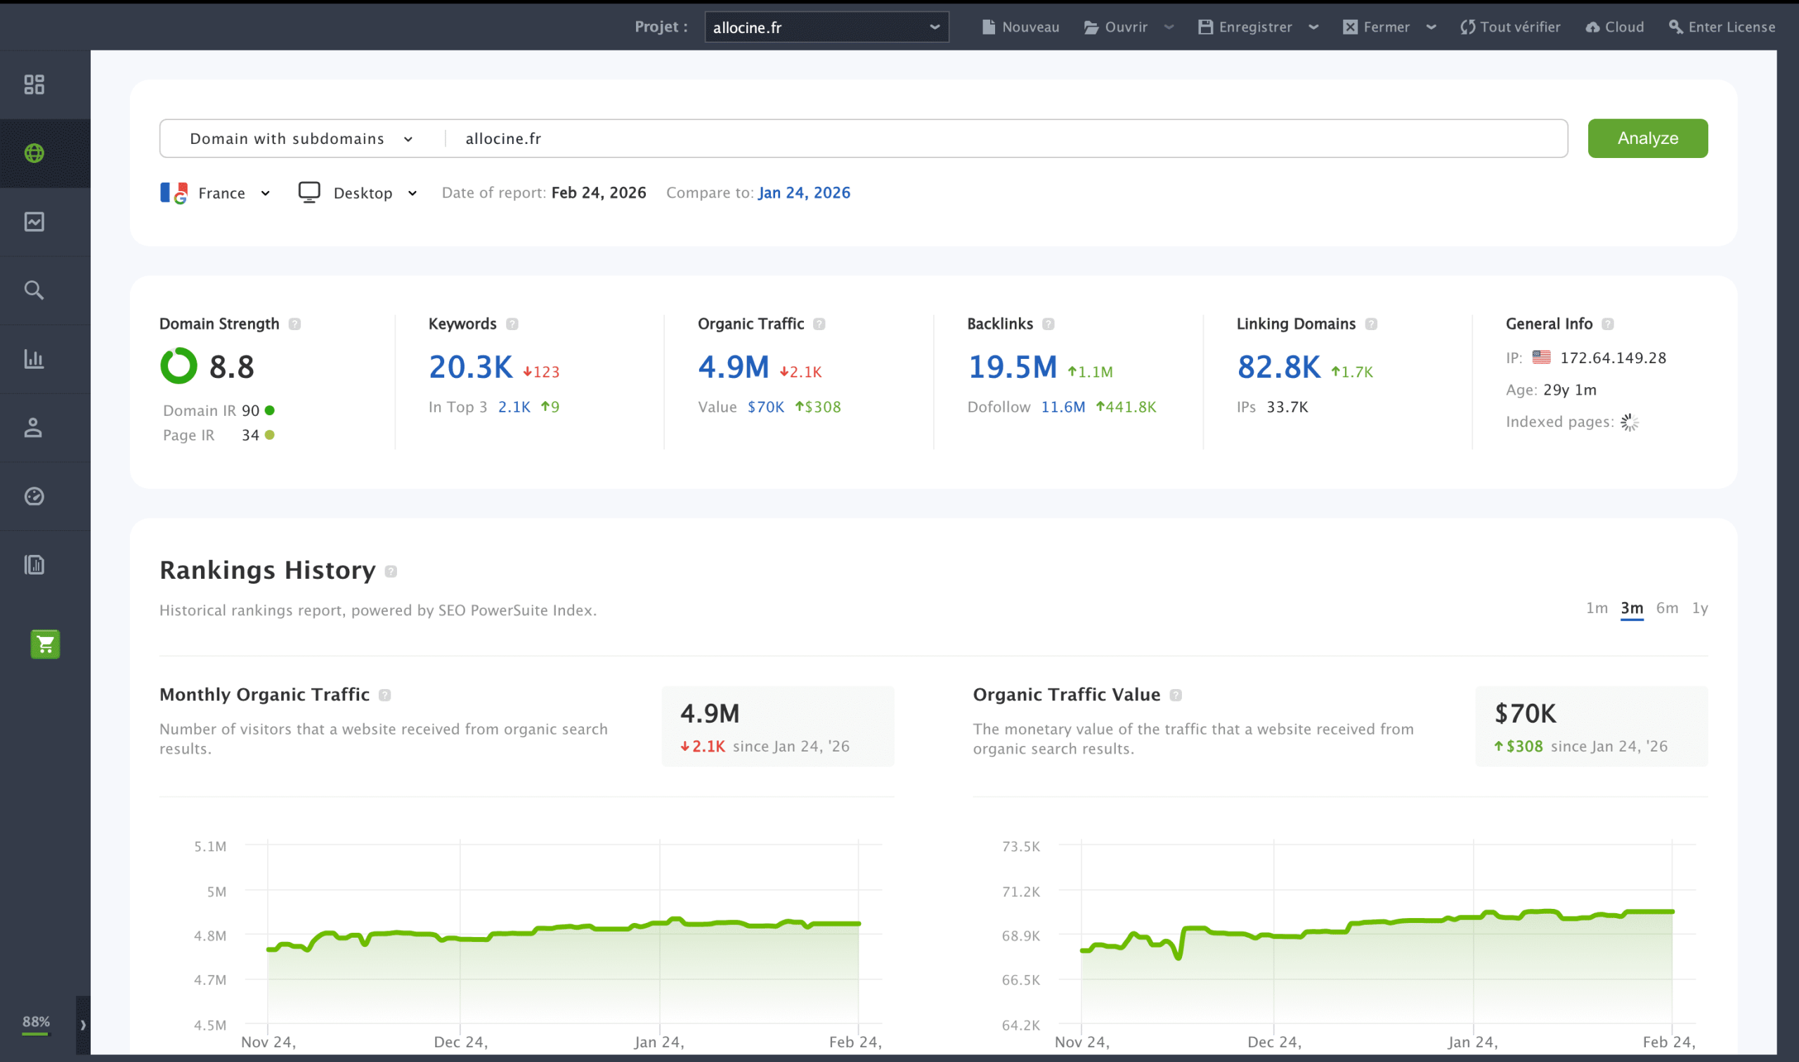Viewport: 1799px width, 1062px height.
Task: Select the 1m rankings history range
Action: 1597,608
